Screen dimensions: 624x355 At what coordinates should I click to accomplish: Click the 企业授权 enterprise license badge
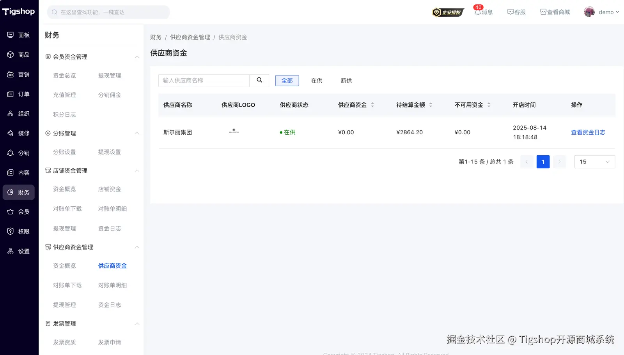point(448,12)
